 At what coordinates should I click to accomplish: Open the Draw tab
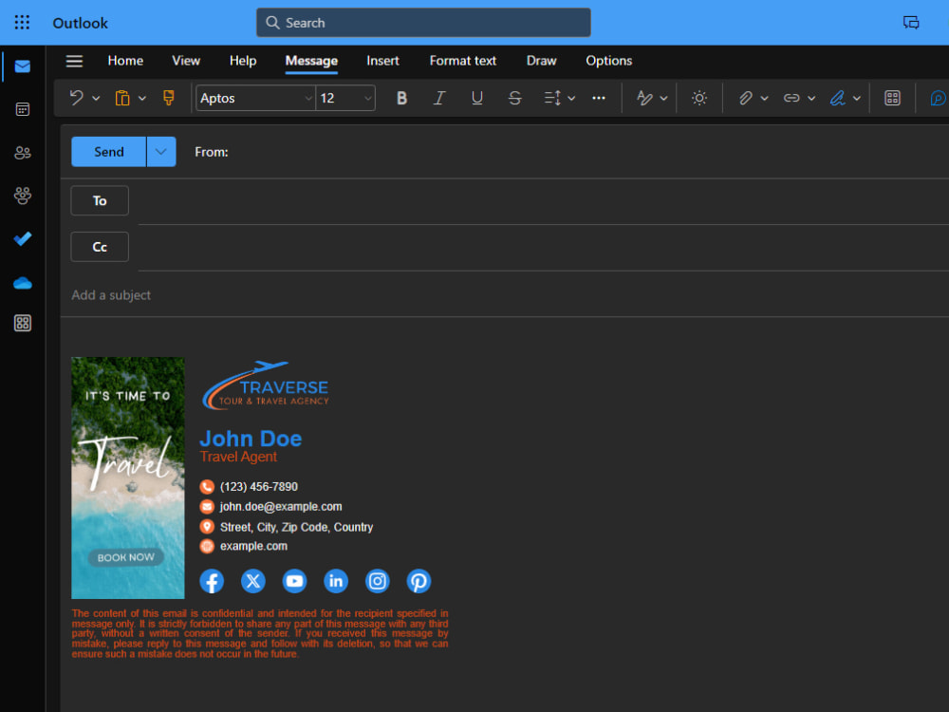[541, 61]
